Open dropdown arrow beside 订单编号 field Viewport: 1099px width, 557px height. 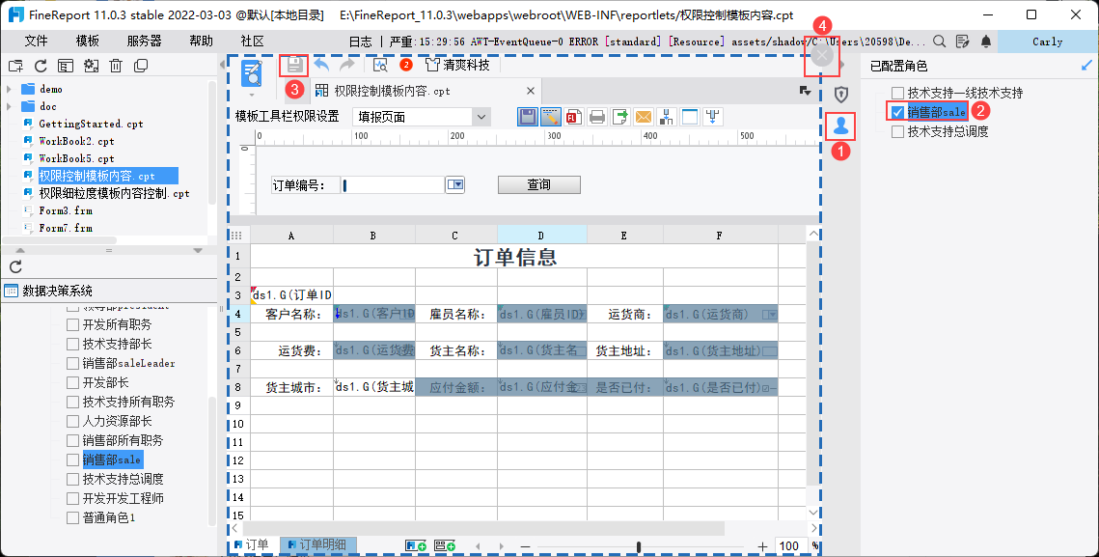coord(455,185)
